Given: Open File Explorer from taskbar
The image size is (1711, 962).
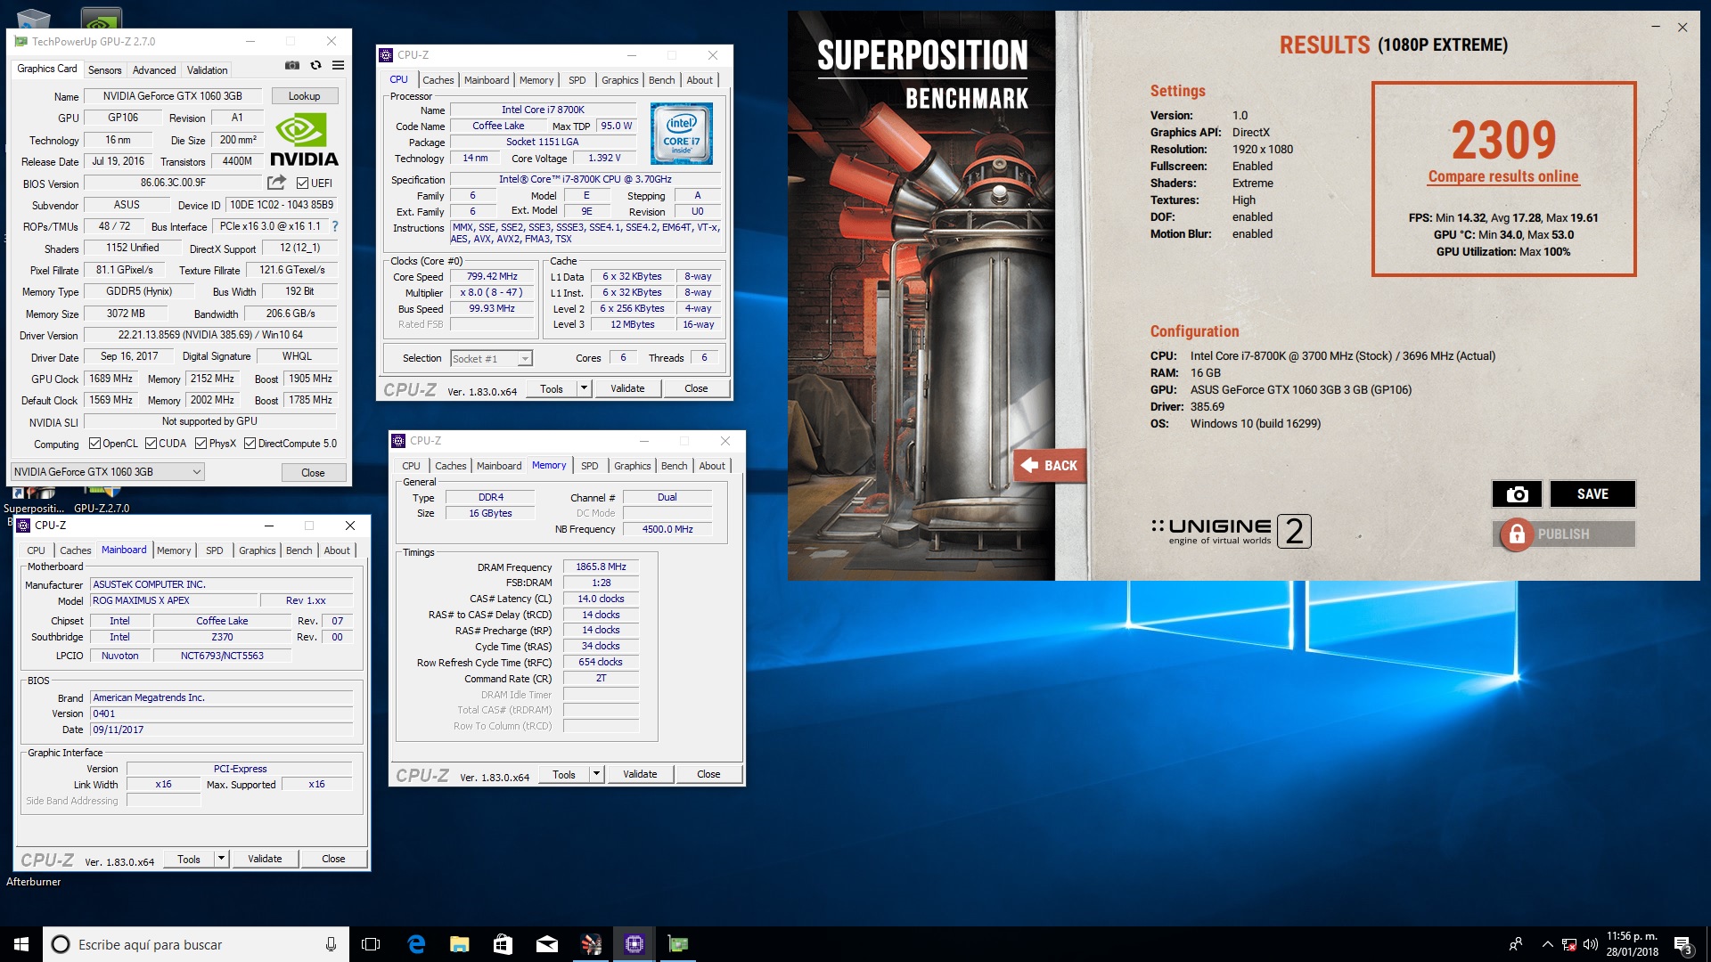Looking at the screenshot, I should pos(459,944).
